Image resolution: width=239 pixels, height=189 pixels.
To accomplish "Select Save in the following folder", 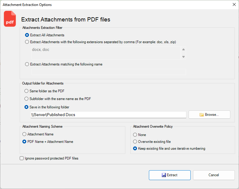I will pyautogui.click(x=27, y=107).
